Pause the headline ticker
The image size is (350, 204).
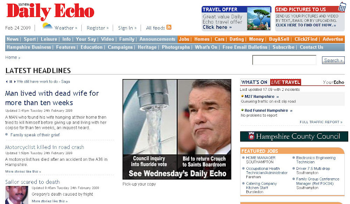(x=10, y=82)
